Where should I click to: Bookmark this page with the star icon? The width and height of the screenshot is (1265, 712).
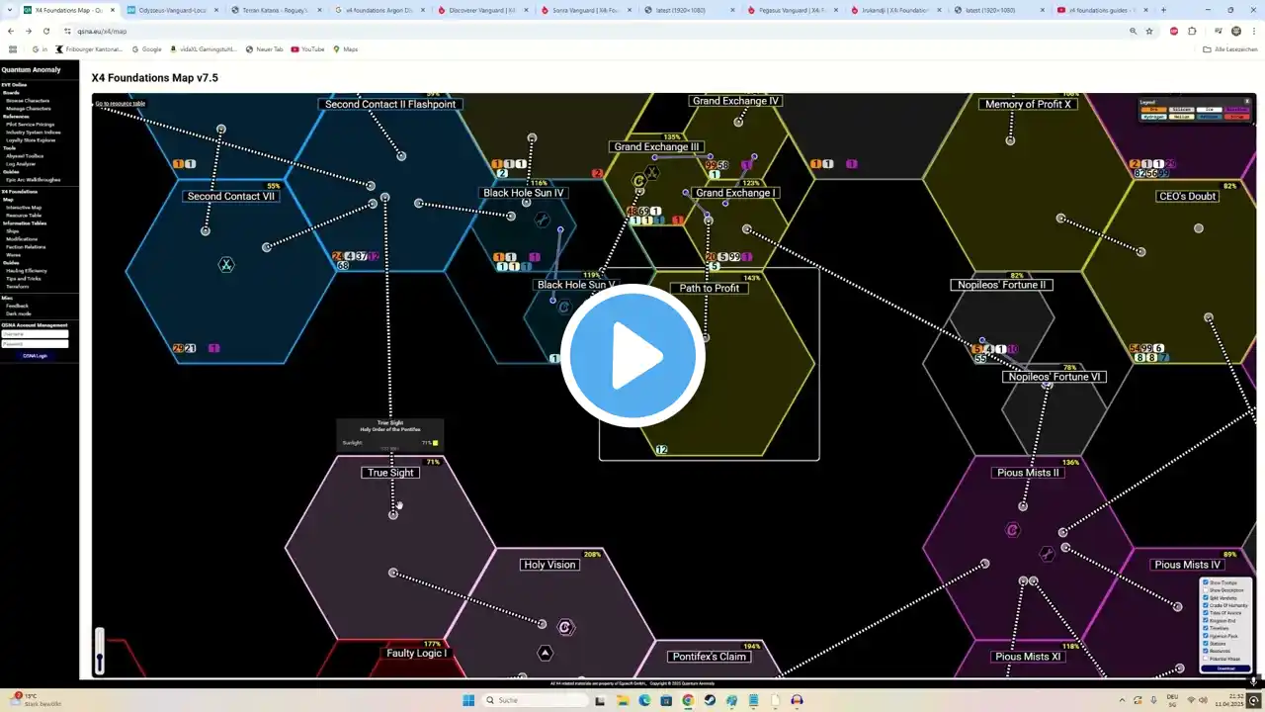click(x=1149, y=31)
